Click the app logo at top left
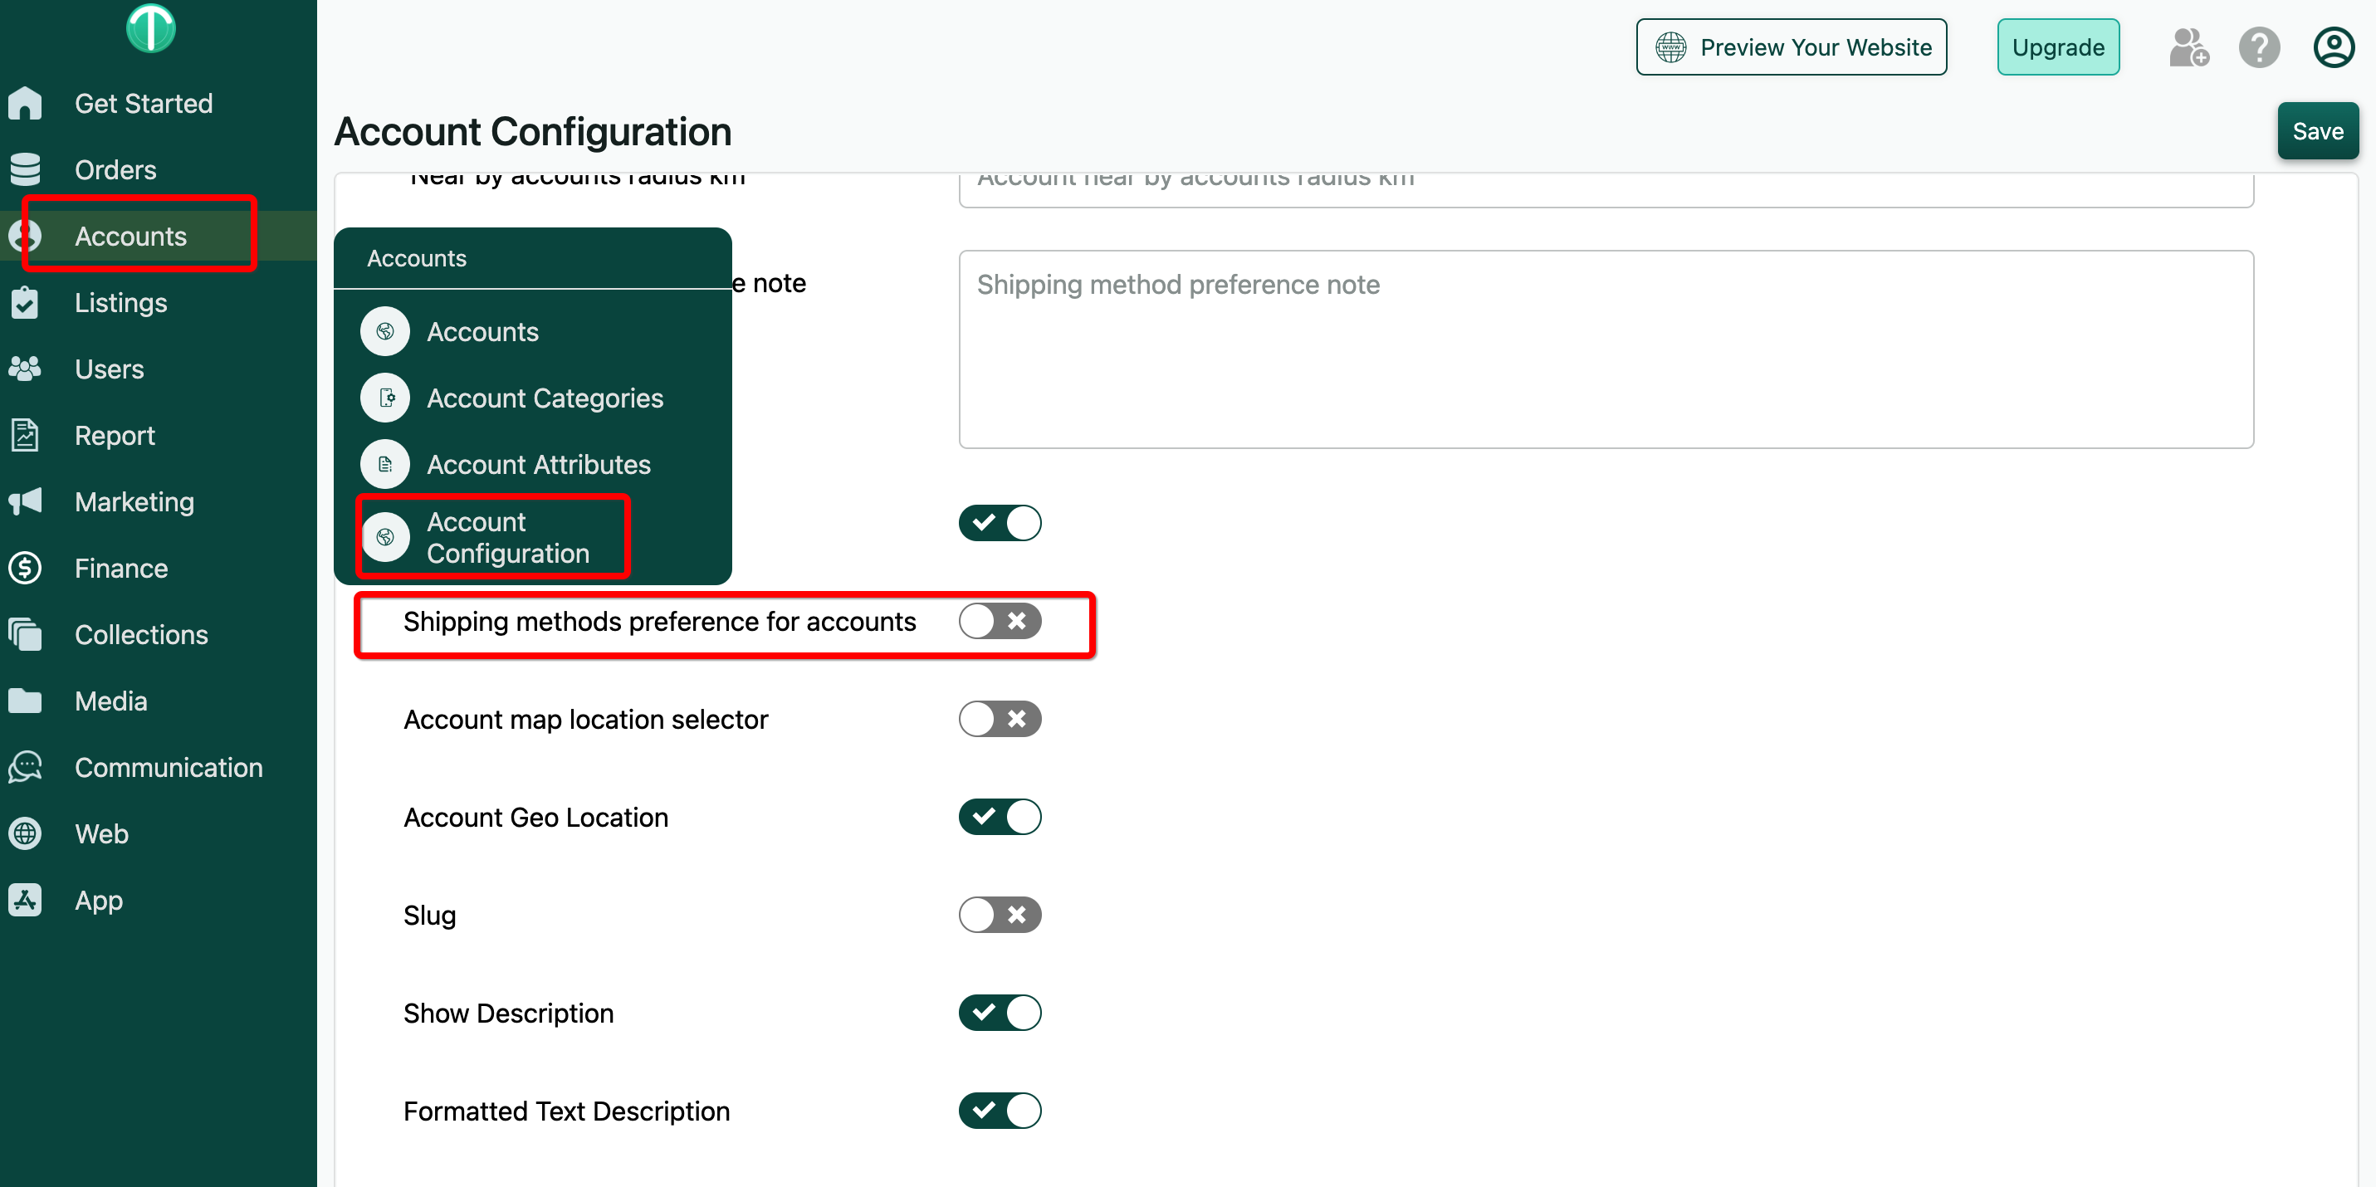The image size is (2376, 1187). tap(150, 27)
